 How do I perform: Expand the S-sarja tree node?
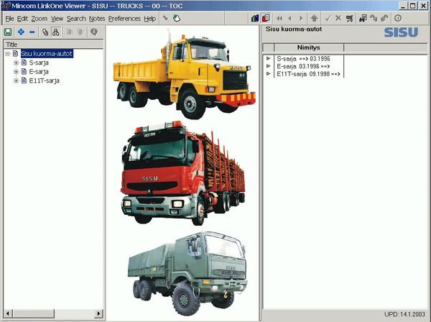16,63
